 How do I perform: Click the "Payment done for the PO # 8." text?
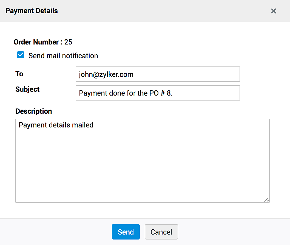point(126,93)
